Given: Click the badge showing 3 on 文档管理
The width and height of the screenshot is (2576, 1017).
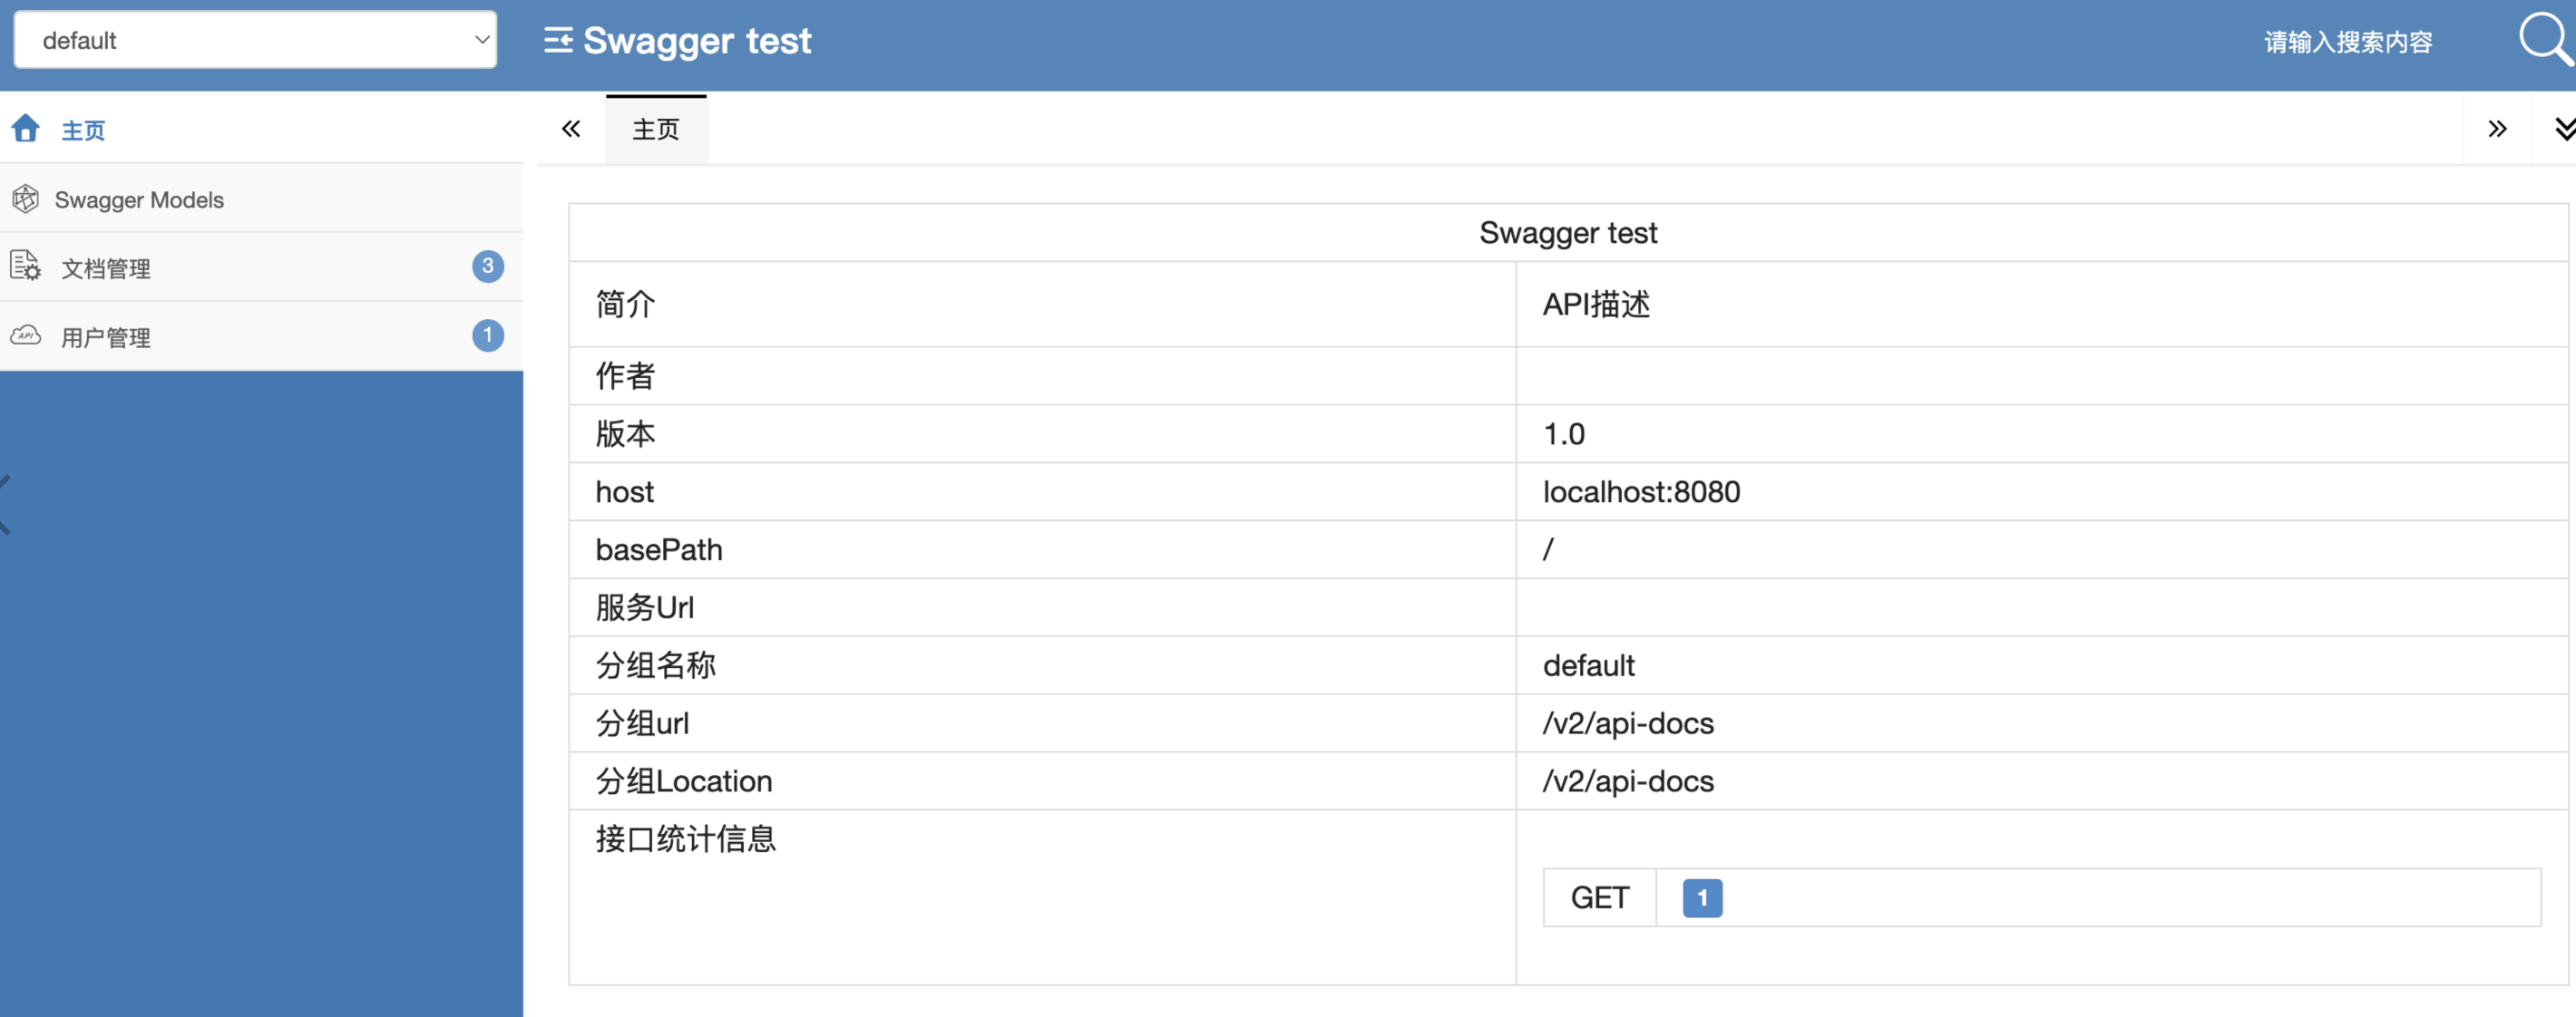Looking at the screenshot, I should click(x=487, y=266).
